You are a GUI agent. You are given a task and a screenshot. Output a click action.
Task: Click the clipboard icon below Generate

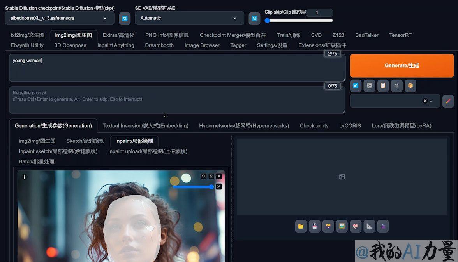(x=383, y=85)
